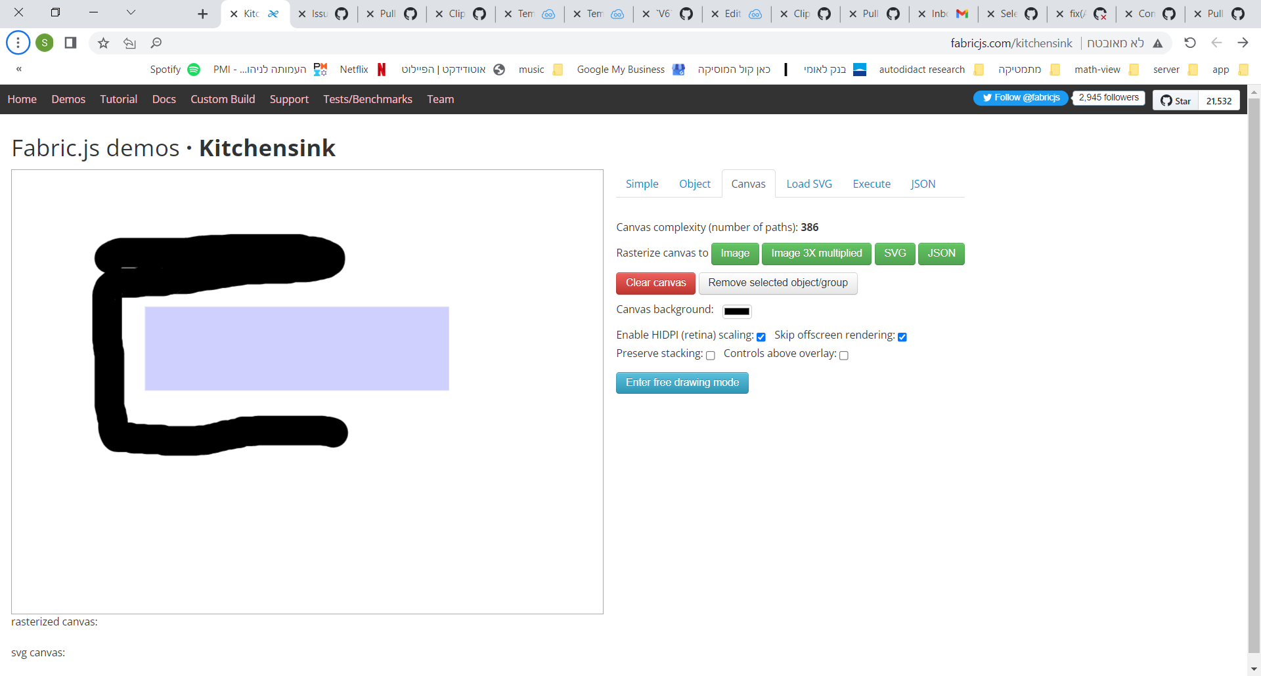Open the browser menu with three dots
The width and height of the screenshot is (1261, 676).
[x=18, y=42]
